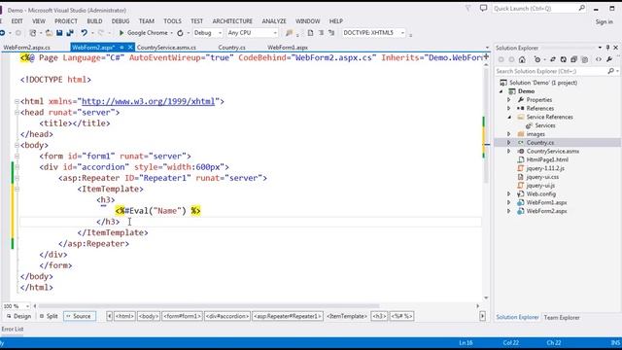Expand the References node
The width and height of the screenshot is (622, 350).
pos(509,108)
